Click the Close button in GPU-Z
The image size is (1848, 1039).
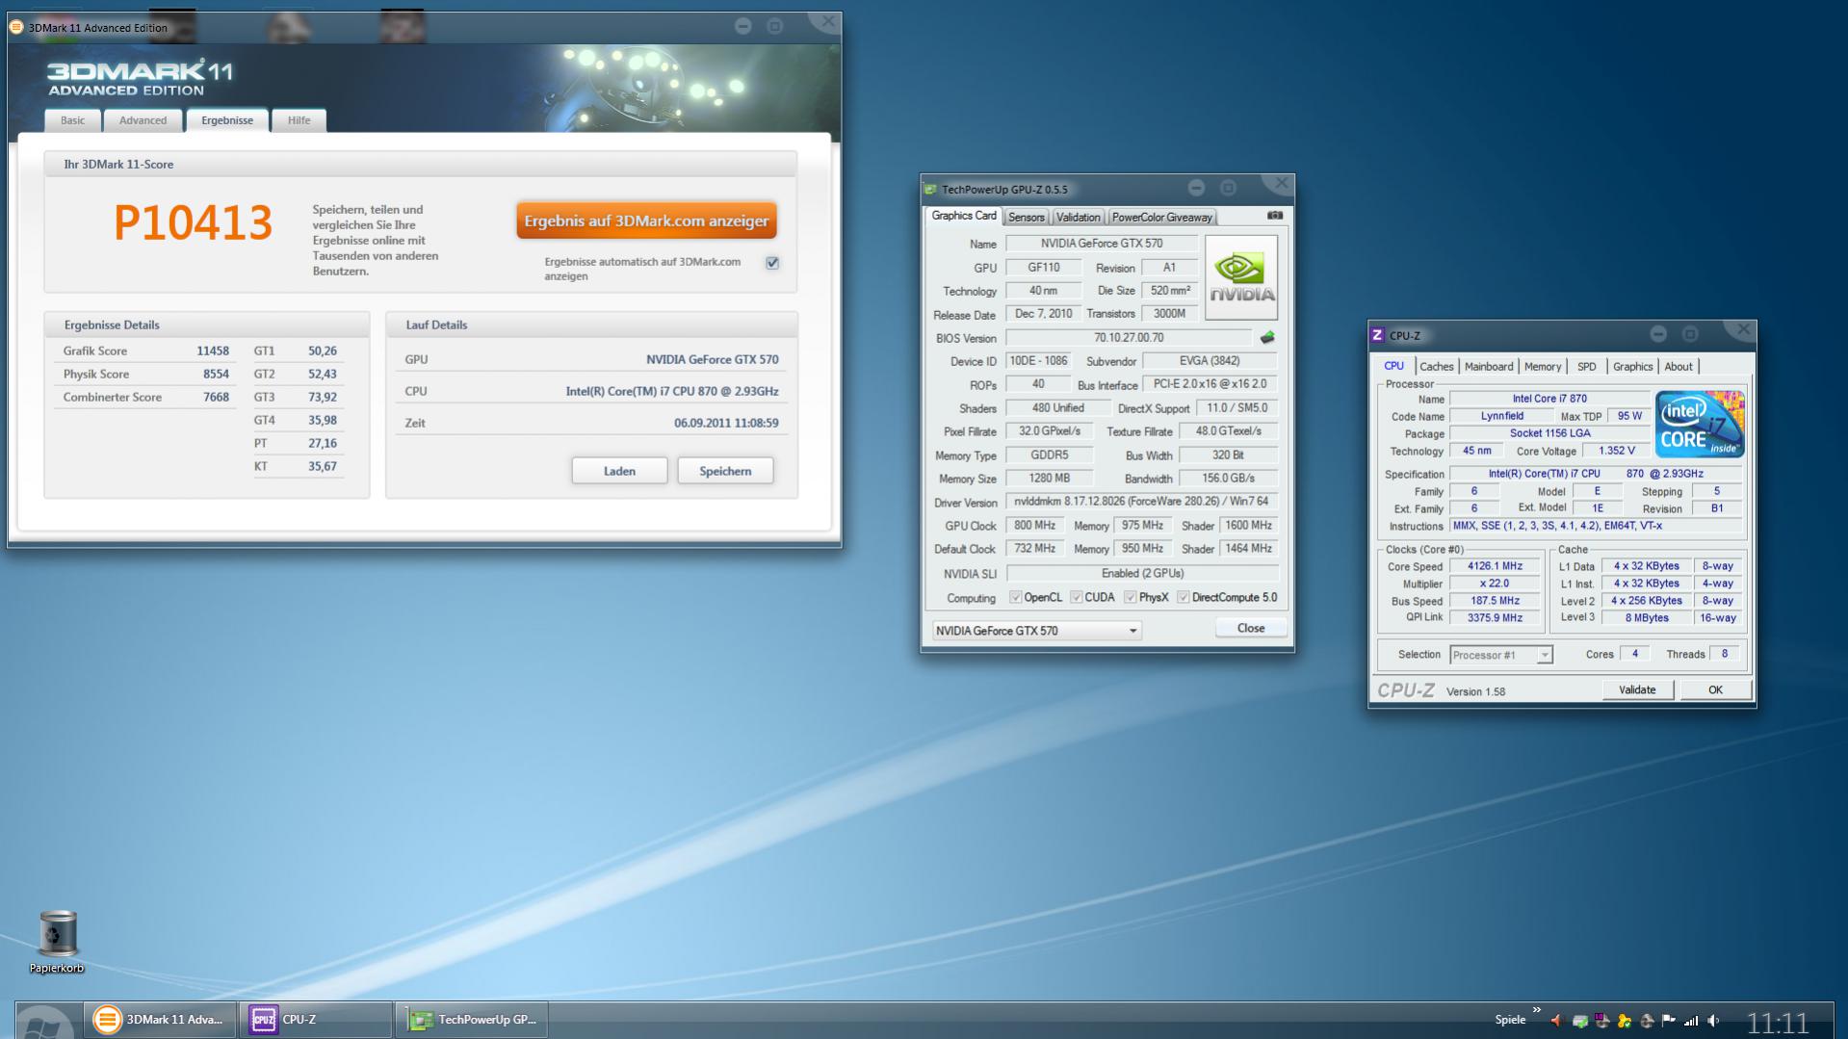point(1251,628)
